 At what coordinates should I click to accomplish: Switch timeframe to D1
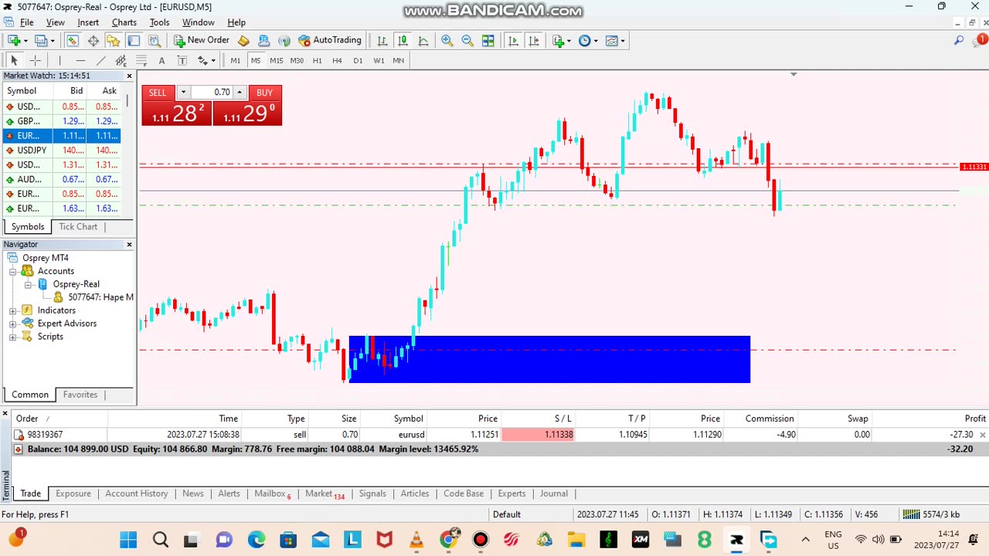pyautogui.click(x=358, y=60)
